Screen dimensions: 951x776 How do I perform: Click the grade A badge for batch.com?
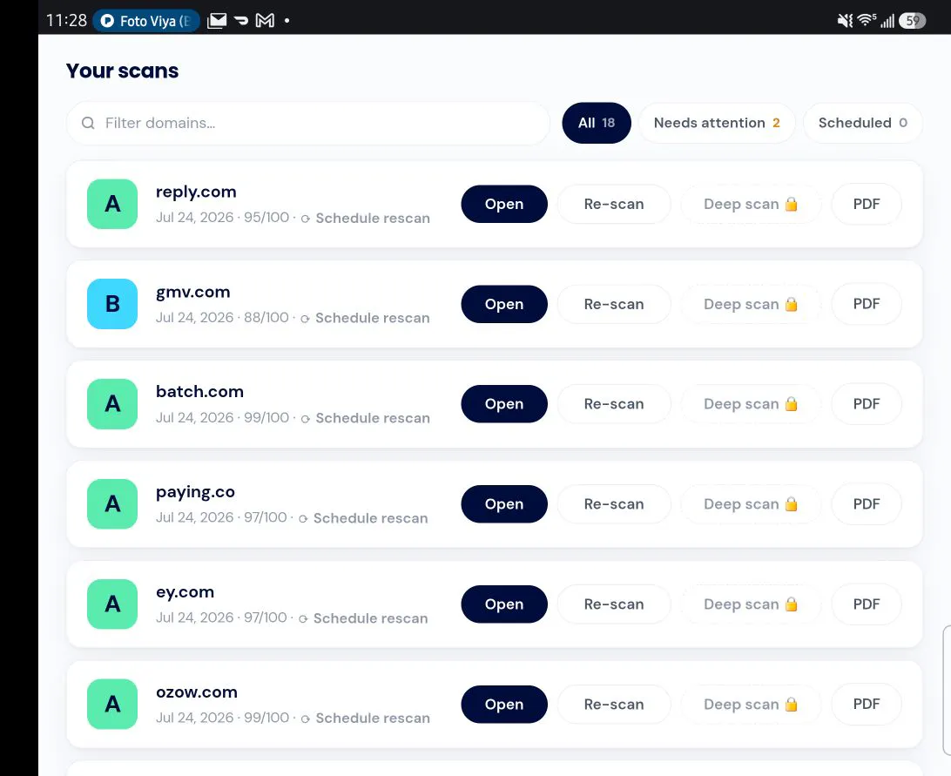pos(112,404)
